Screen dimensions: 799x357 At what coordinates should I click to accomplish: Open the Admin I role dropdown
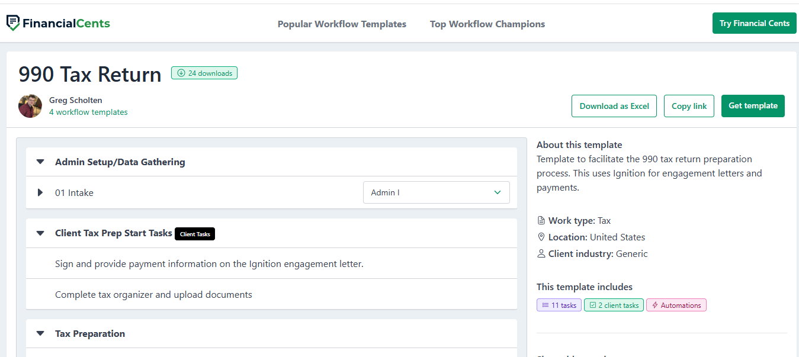(436, 192)
